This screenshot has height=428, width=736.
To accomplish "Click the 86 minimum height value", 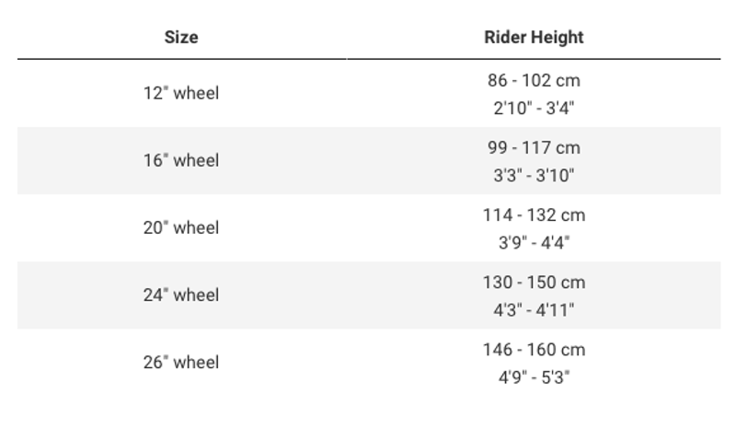I will [x=498, y=80].
